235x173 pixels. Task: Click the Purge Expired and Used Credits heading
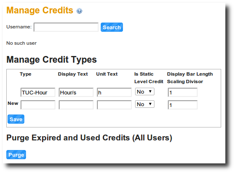[89, 138]
